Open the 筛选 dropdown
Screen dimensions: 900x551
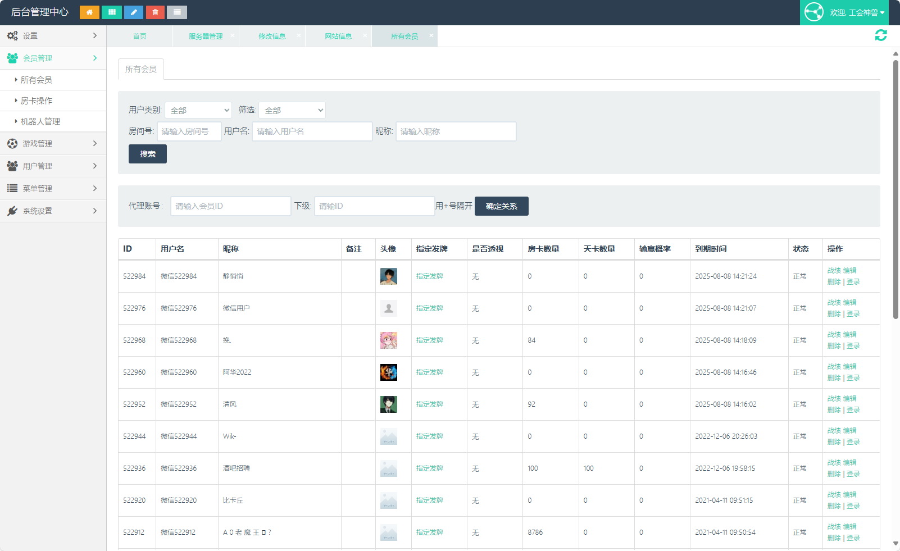click(x=292, y=110)
